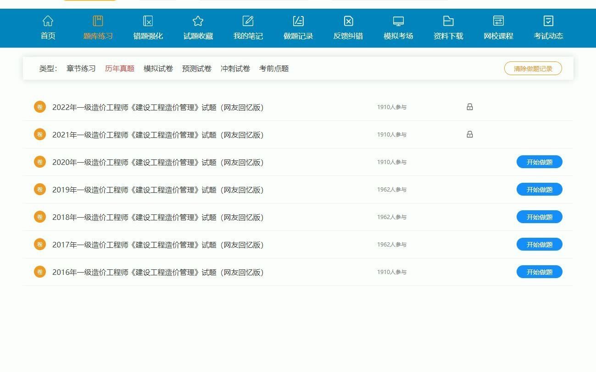Click 1962人参与 on the 2019年 row
This screenshot has width=596, height=372.
[x=392, y=190]
